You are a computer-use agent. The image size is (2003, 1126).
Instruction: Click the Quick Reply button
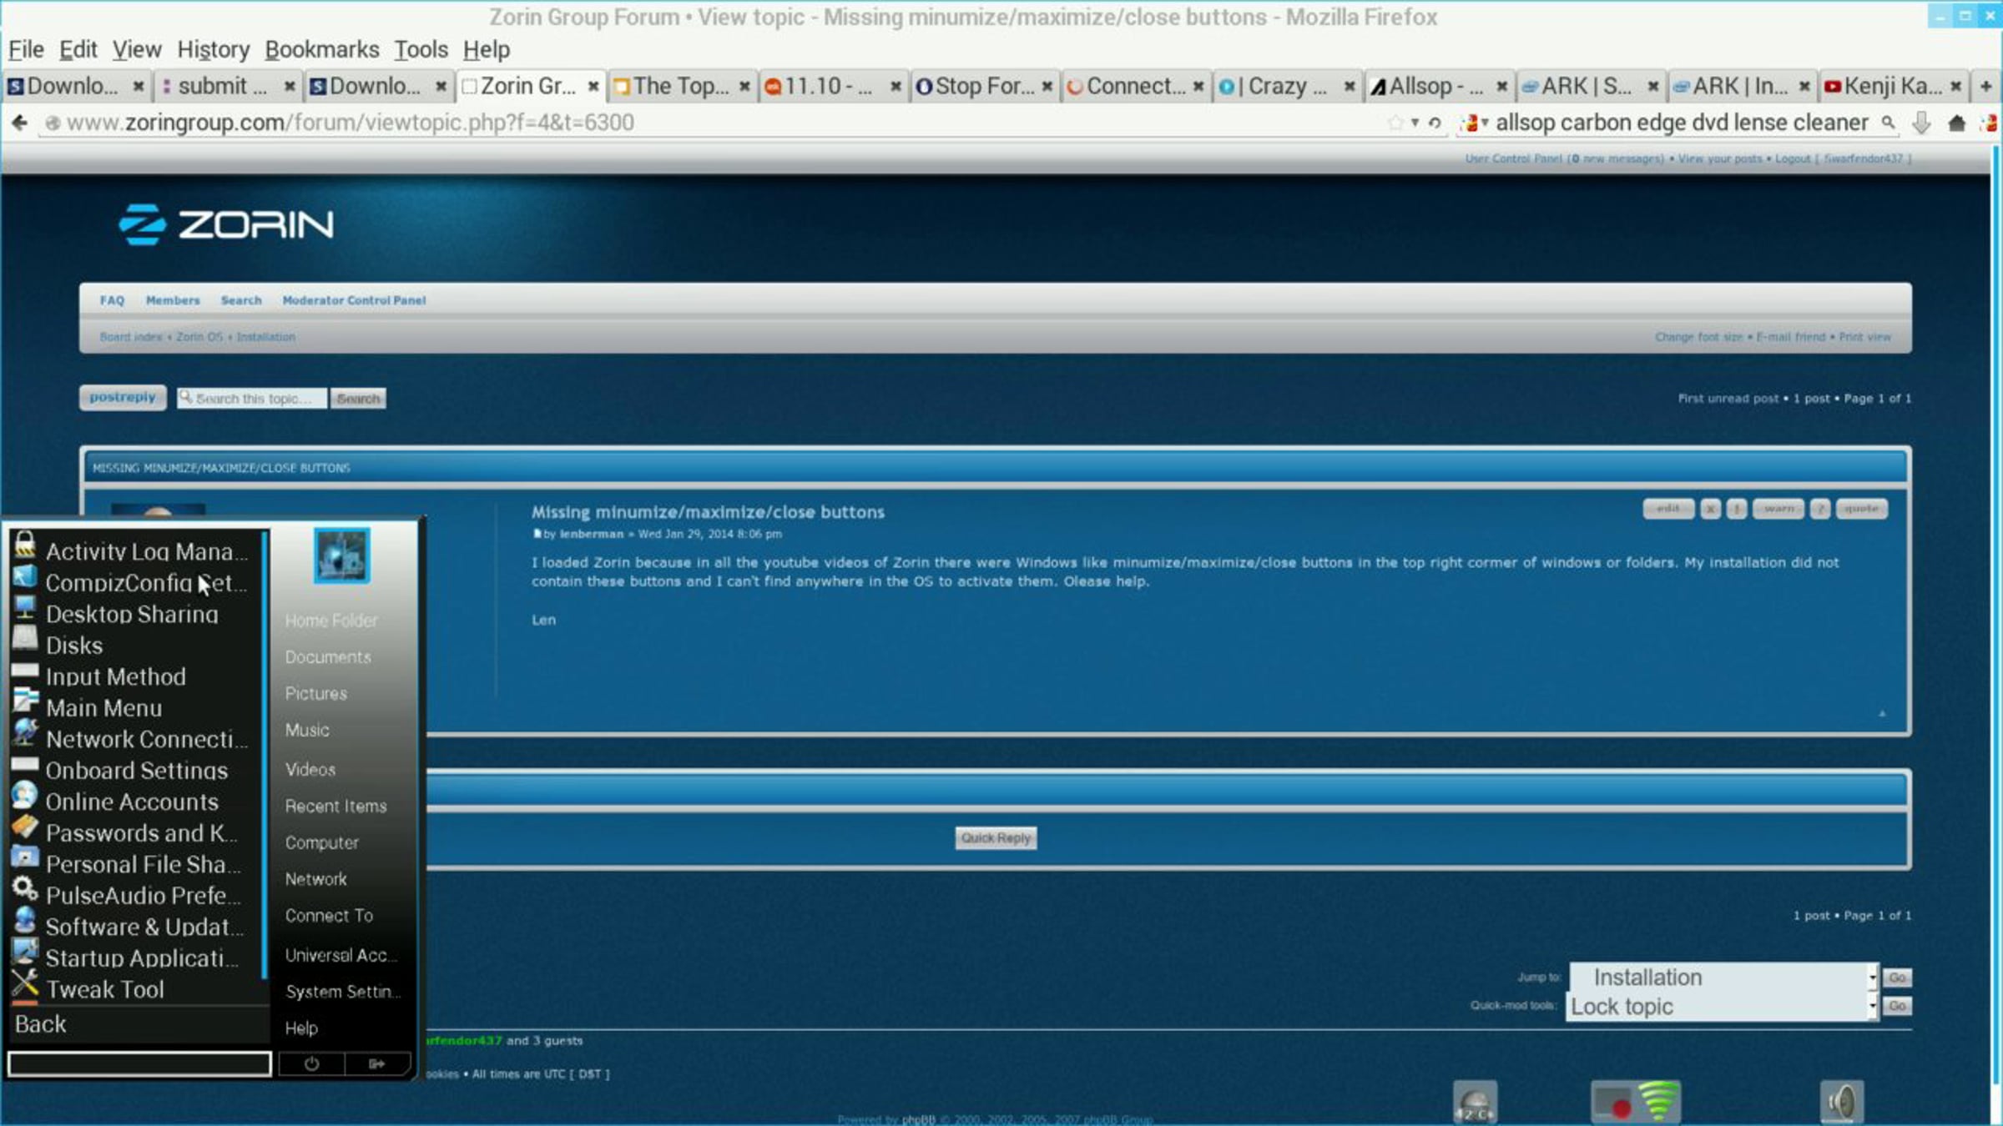(996, 837)
